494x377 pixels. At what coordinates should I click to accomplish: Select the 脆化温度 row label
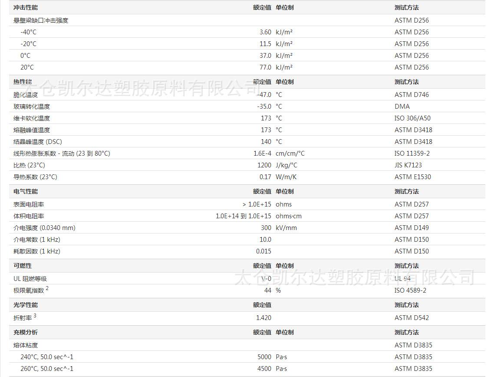pos(25,95)
